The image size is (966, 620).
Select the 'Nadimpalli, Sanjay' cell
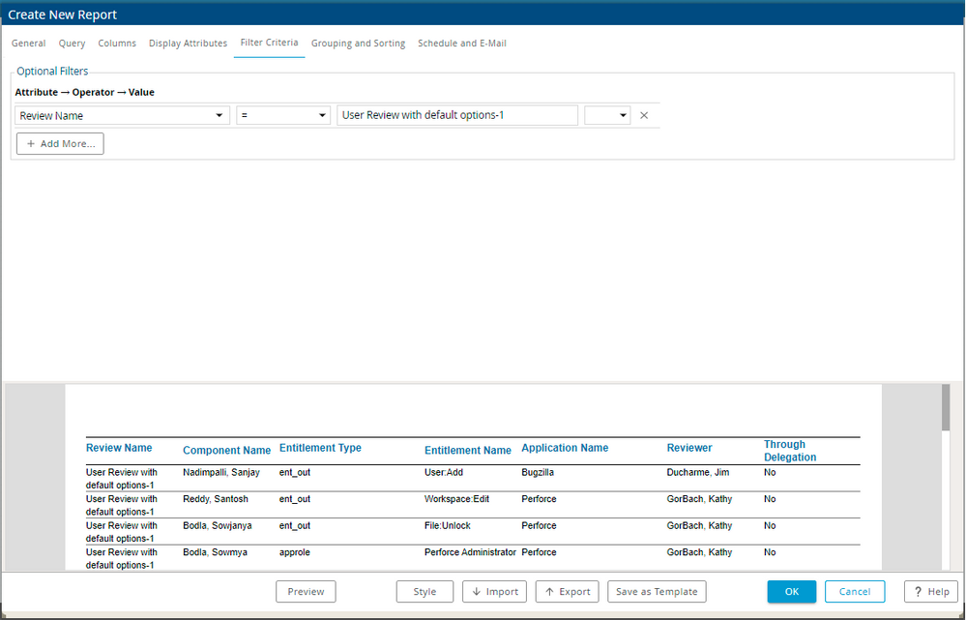pos(221,473)
